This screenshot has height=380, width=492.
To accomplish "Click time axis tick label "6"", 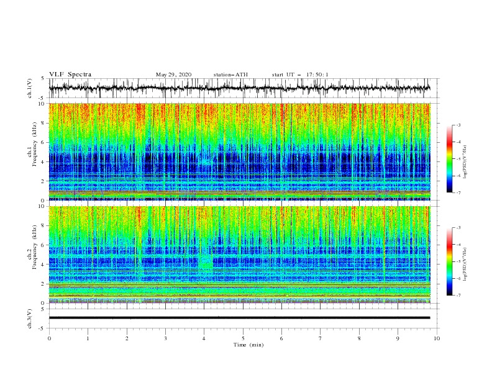I will coord(281,338).
